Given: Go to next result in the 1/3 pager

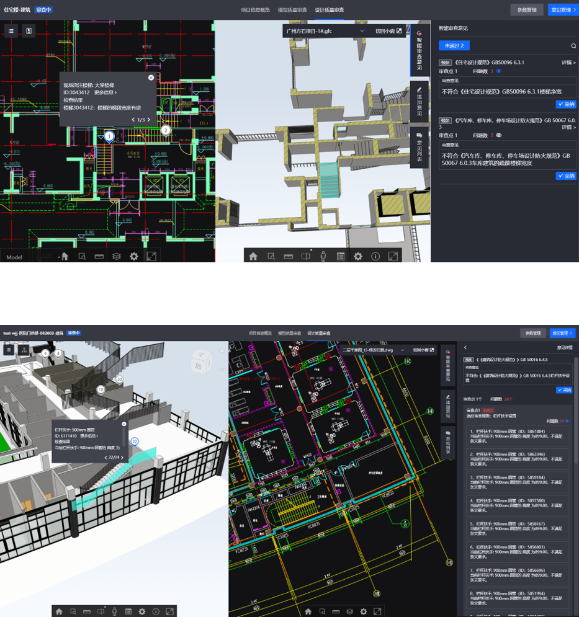Looking at the screenshot, I should (149, 120).
